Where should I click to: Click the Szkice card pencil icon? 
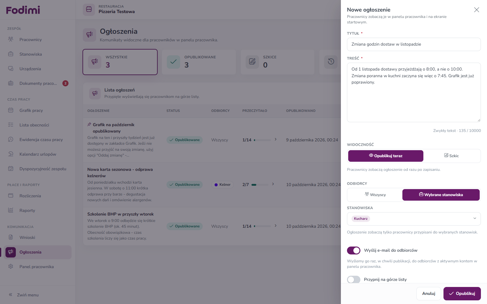pos(252,62)
